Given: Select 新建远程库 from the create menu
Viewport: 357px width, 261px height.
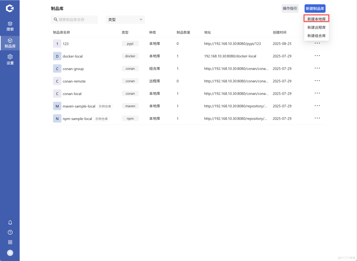Looking at the screenshot, I should [316, 27].
